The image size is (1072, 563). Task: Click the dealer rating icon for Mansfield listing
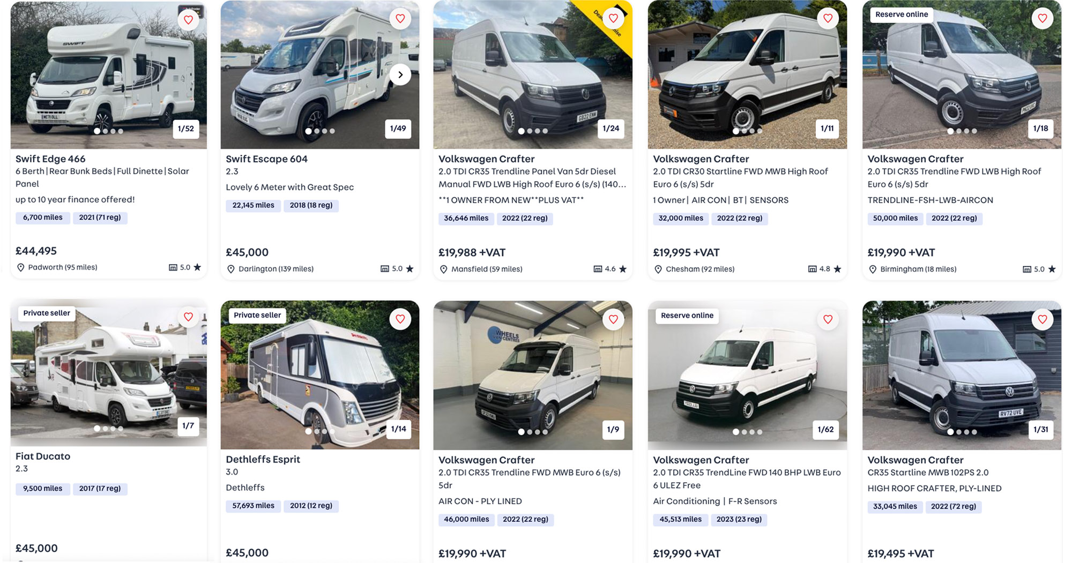(598, 269)
